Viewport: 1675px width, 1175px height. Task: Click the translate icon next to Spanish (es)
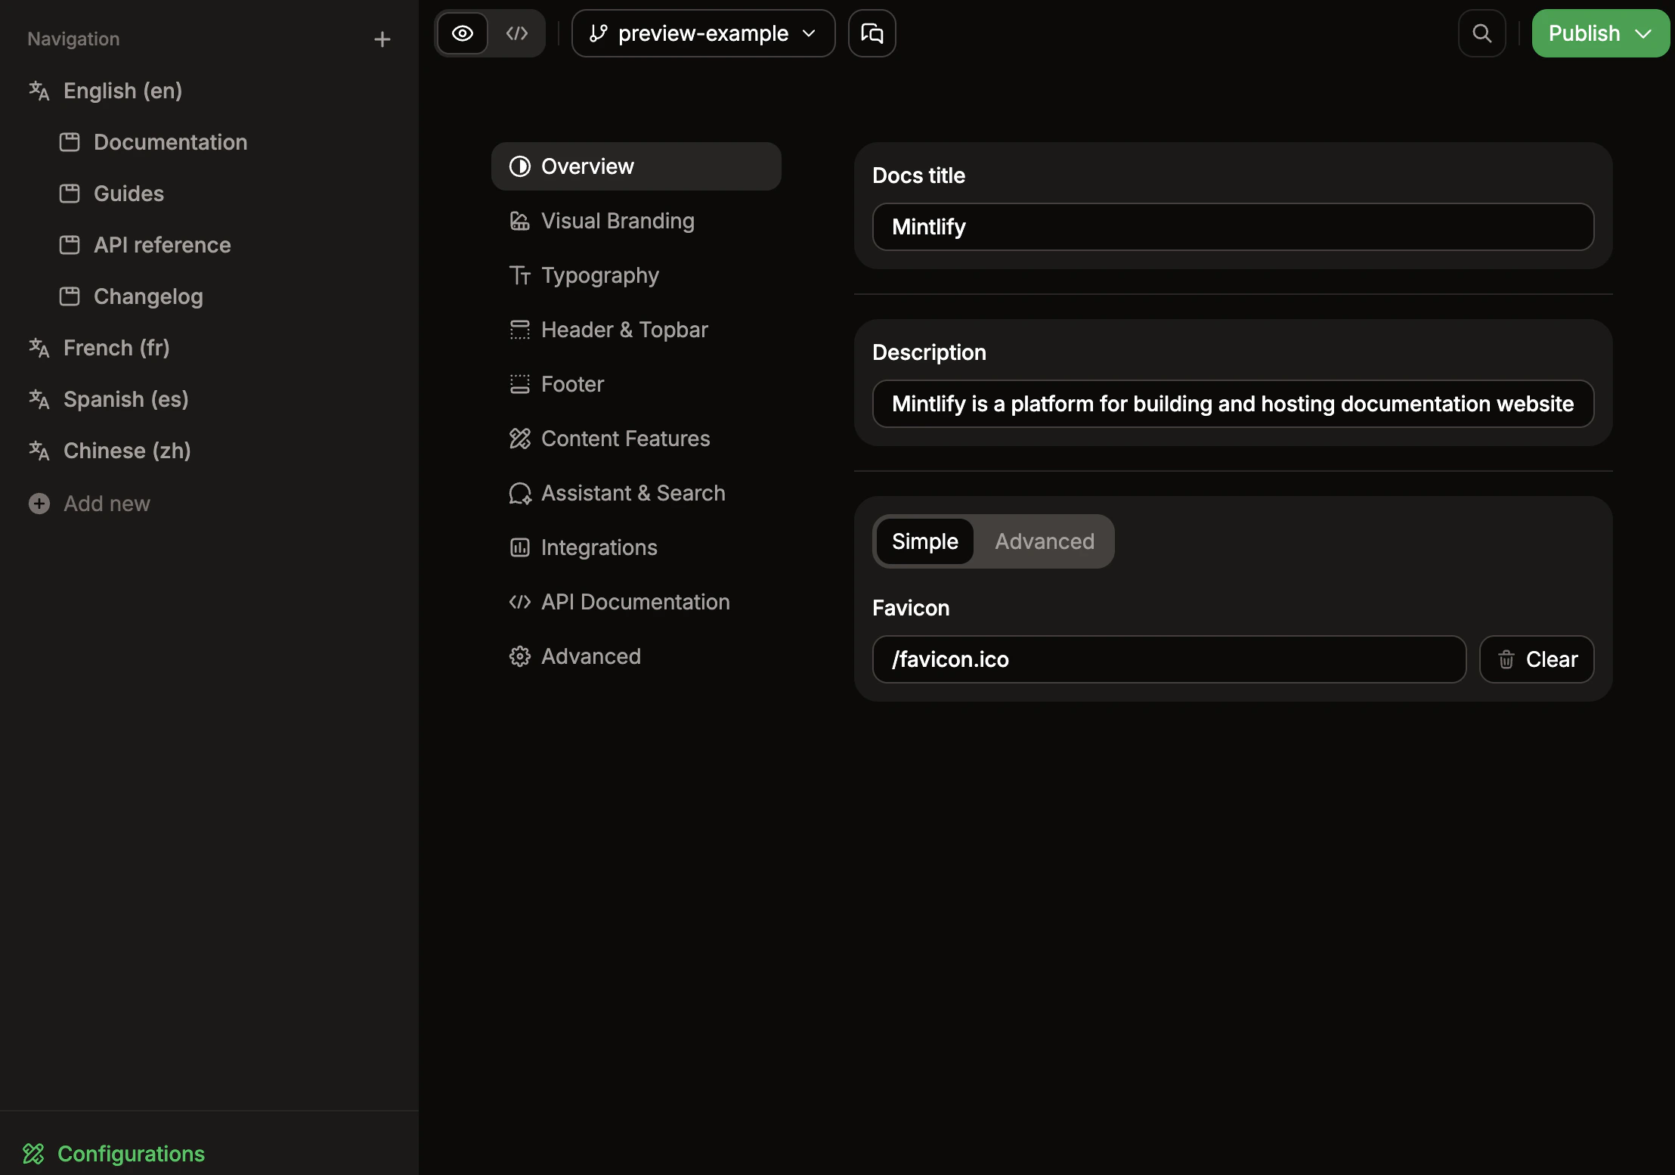pos(39,399)
